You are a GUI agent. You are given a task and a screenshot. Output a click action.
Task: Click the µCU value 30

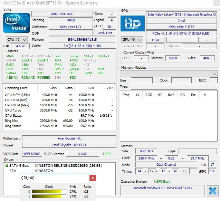point(109,27)
